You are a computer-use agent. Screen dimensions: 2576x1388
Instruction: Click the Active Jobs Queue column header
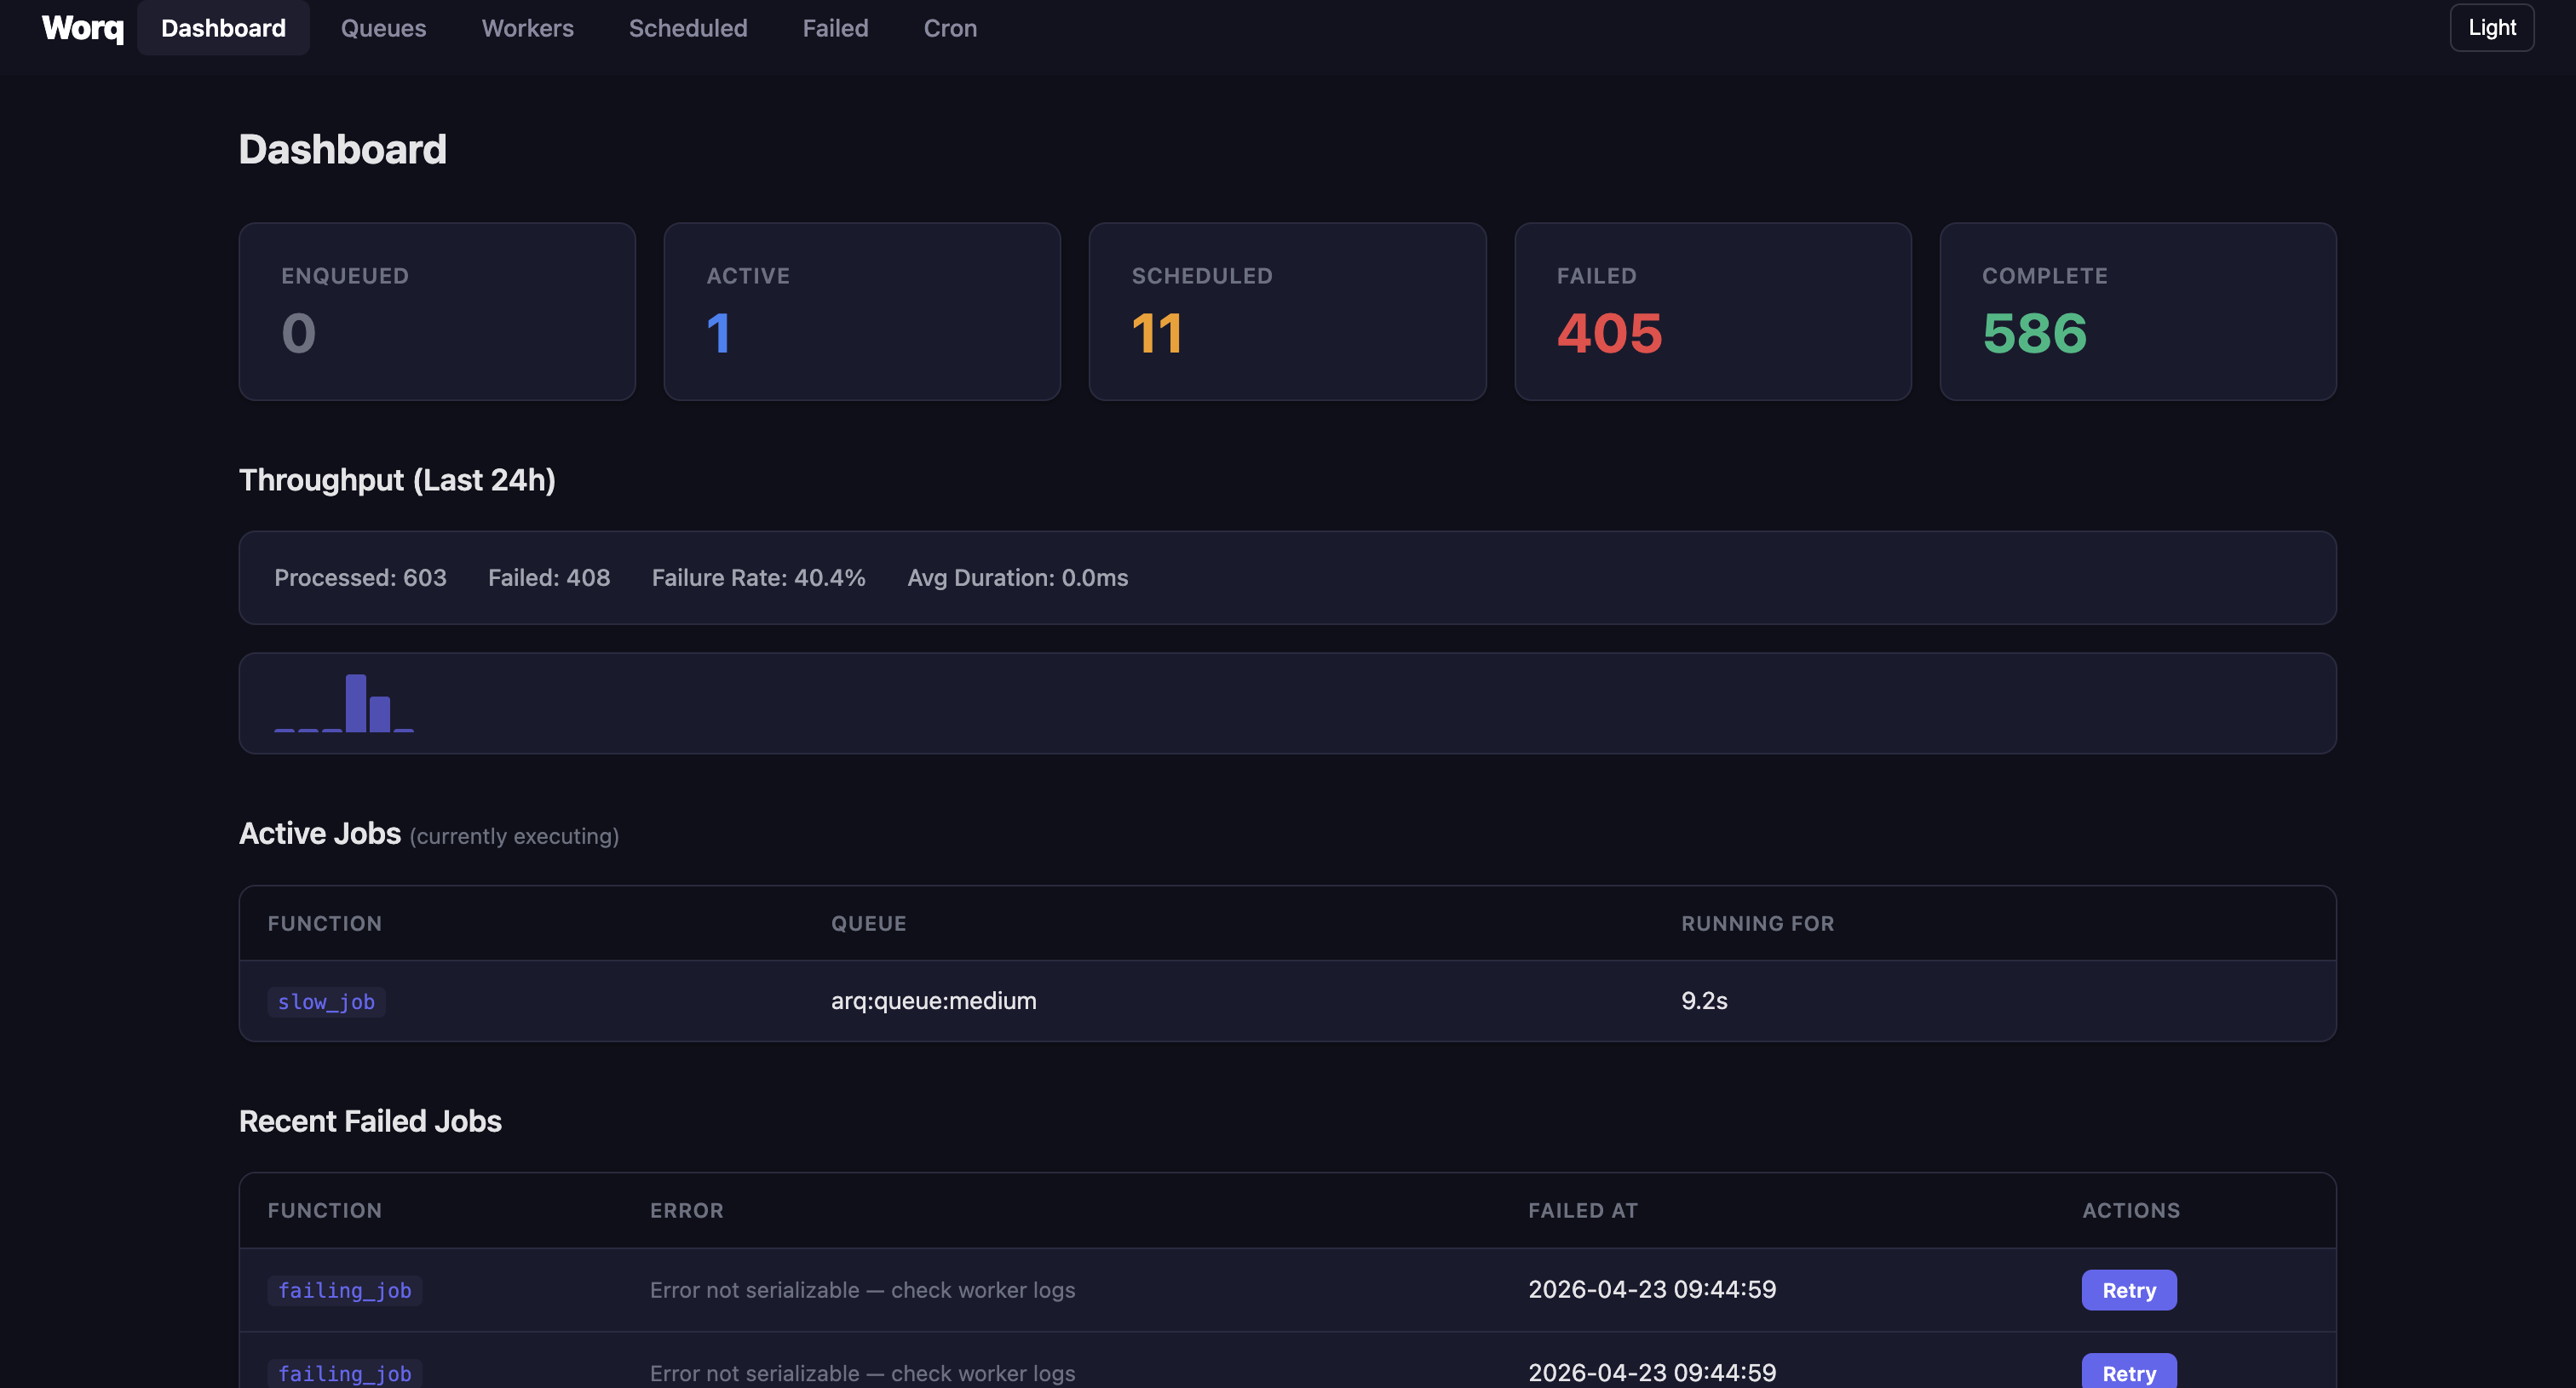[x=868, y=923]
